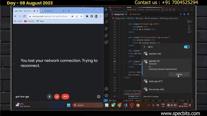The image size is (207, 116).
Task: Select Specbits-2.4G Wi-Fi network
Action: pyautogui.click(x=167, y=54)
